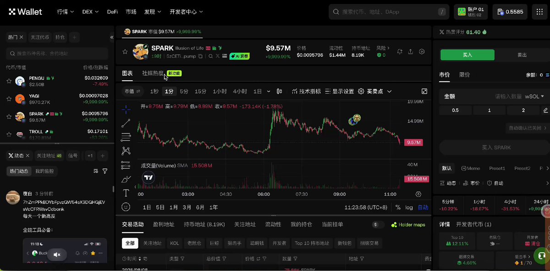Open AI 洞察 insights badge
550x271 pixels.
239,56
